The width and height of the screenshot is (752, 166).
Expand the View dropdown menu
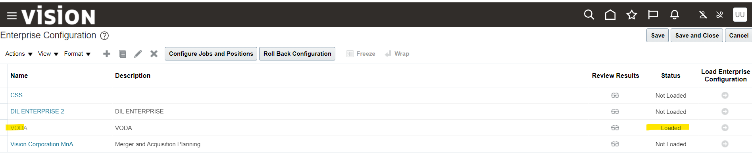click(48, 54)
